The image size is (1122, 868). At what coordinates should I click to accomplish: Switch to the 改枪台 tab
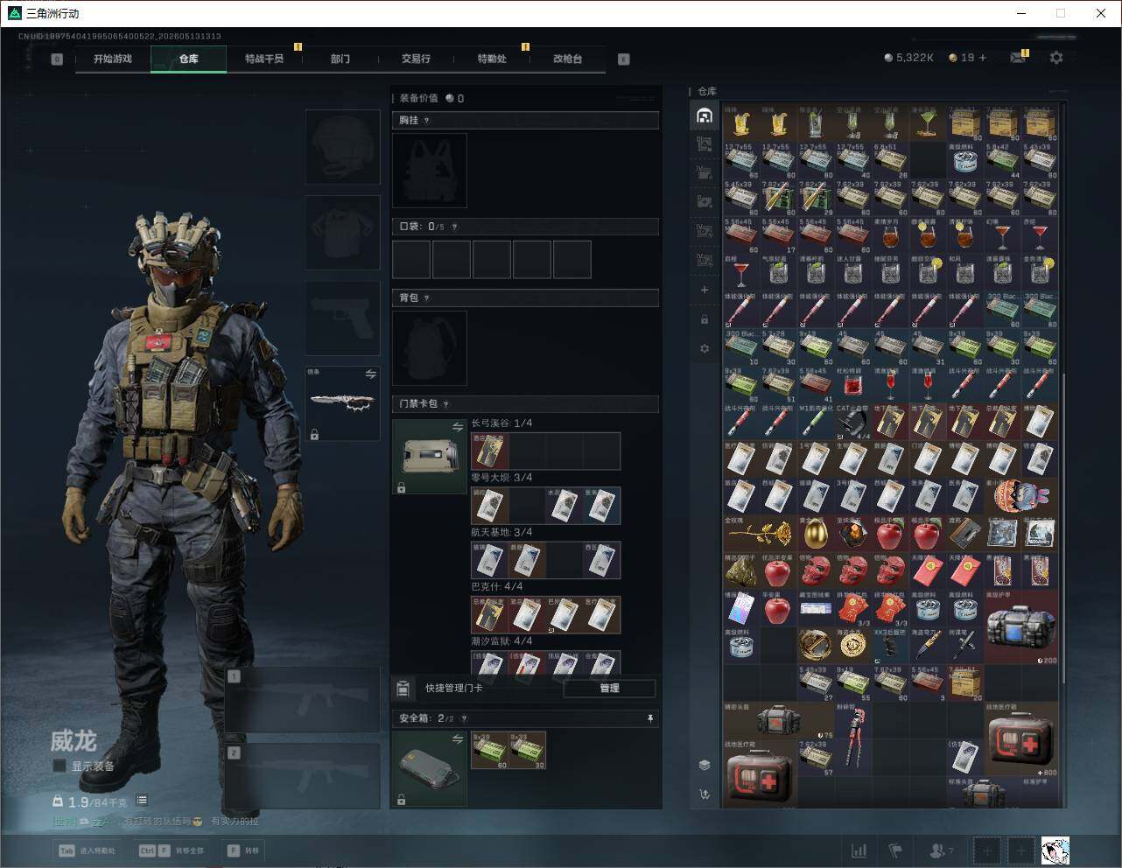click(567, 59)
